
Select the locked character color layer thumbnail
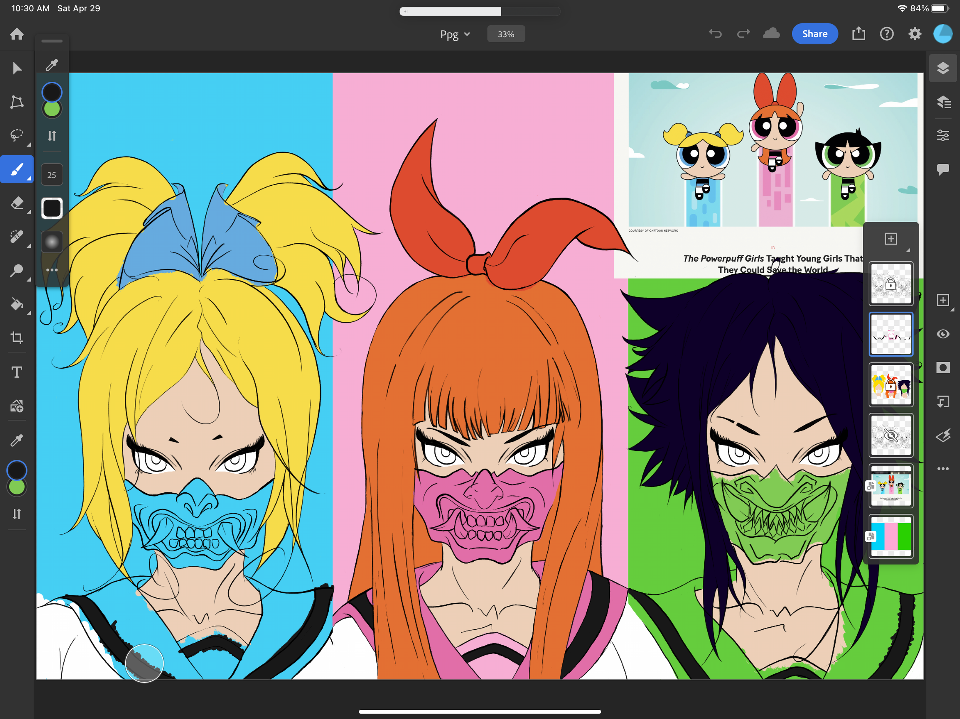890,385
